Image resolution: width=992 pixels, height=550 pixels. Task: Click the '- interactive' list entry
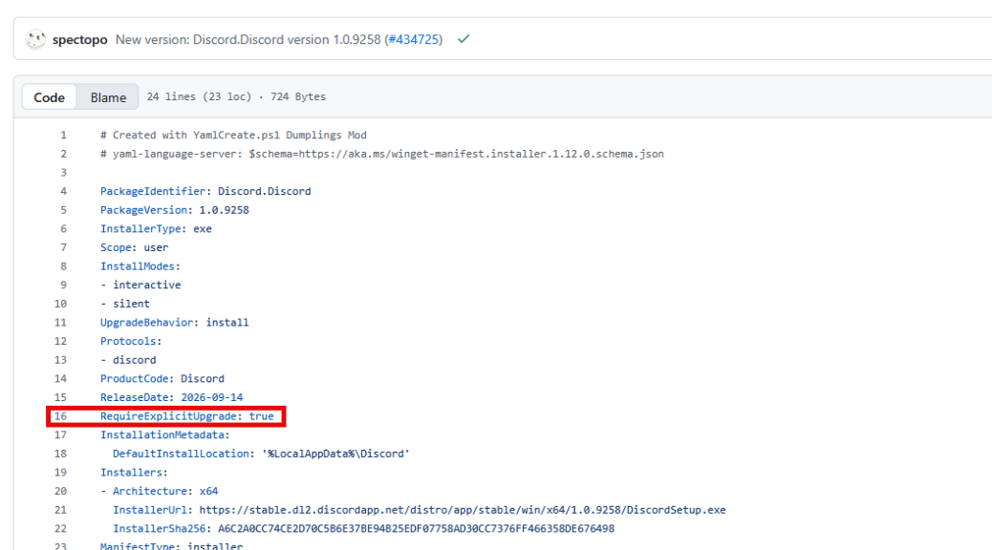[140, 286]
